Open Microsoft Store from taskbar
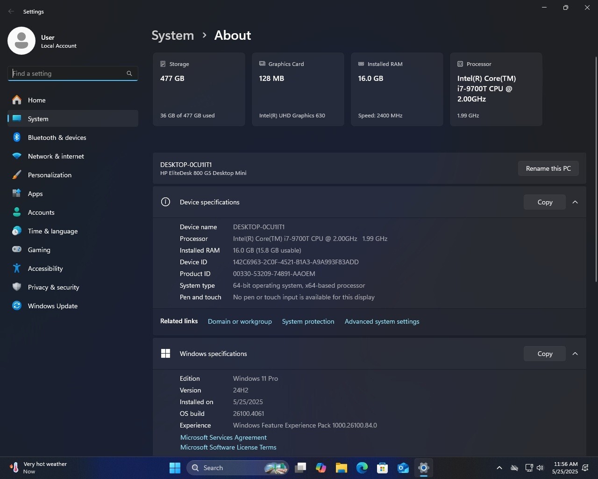This screenshot has height=479, width=598. 383,468
